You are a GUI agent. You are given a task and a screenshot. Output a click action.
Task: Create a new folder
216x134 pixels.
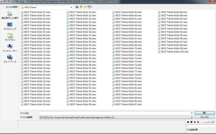coord(85,7)
